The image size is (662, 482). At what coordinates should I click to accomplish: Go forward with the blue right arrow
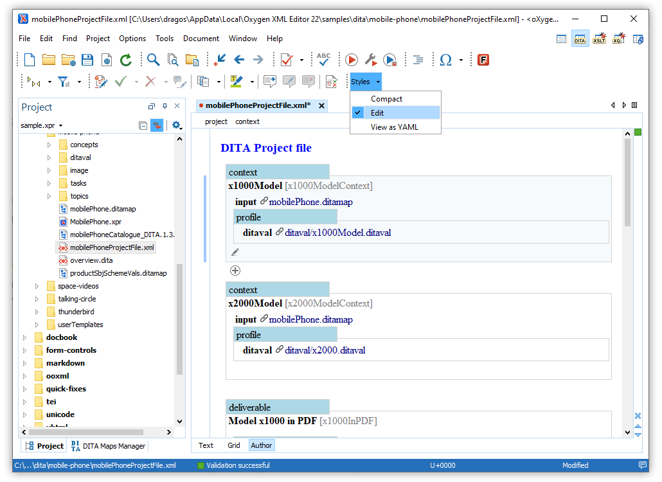[258, 60]
